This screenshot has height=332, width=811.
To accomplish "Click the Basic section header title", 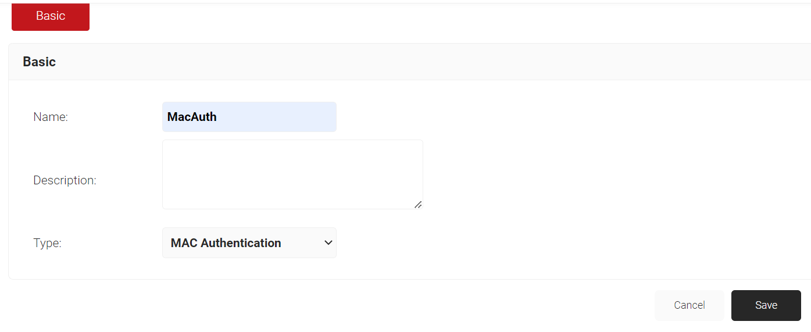I will click(39, 62).
